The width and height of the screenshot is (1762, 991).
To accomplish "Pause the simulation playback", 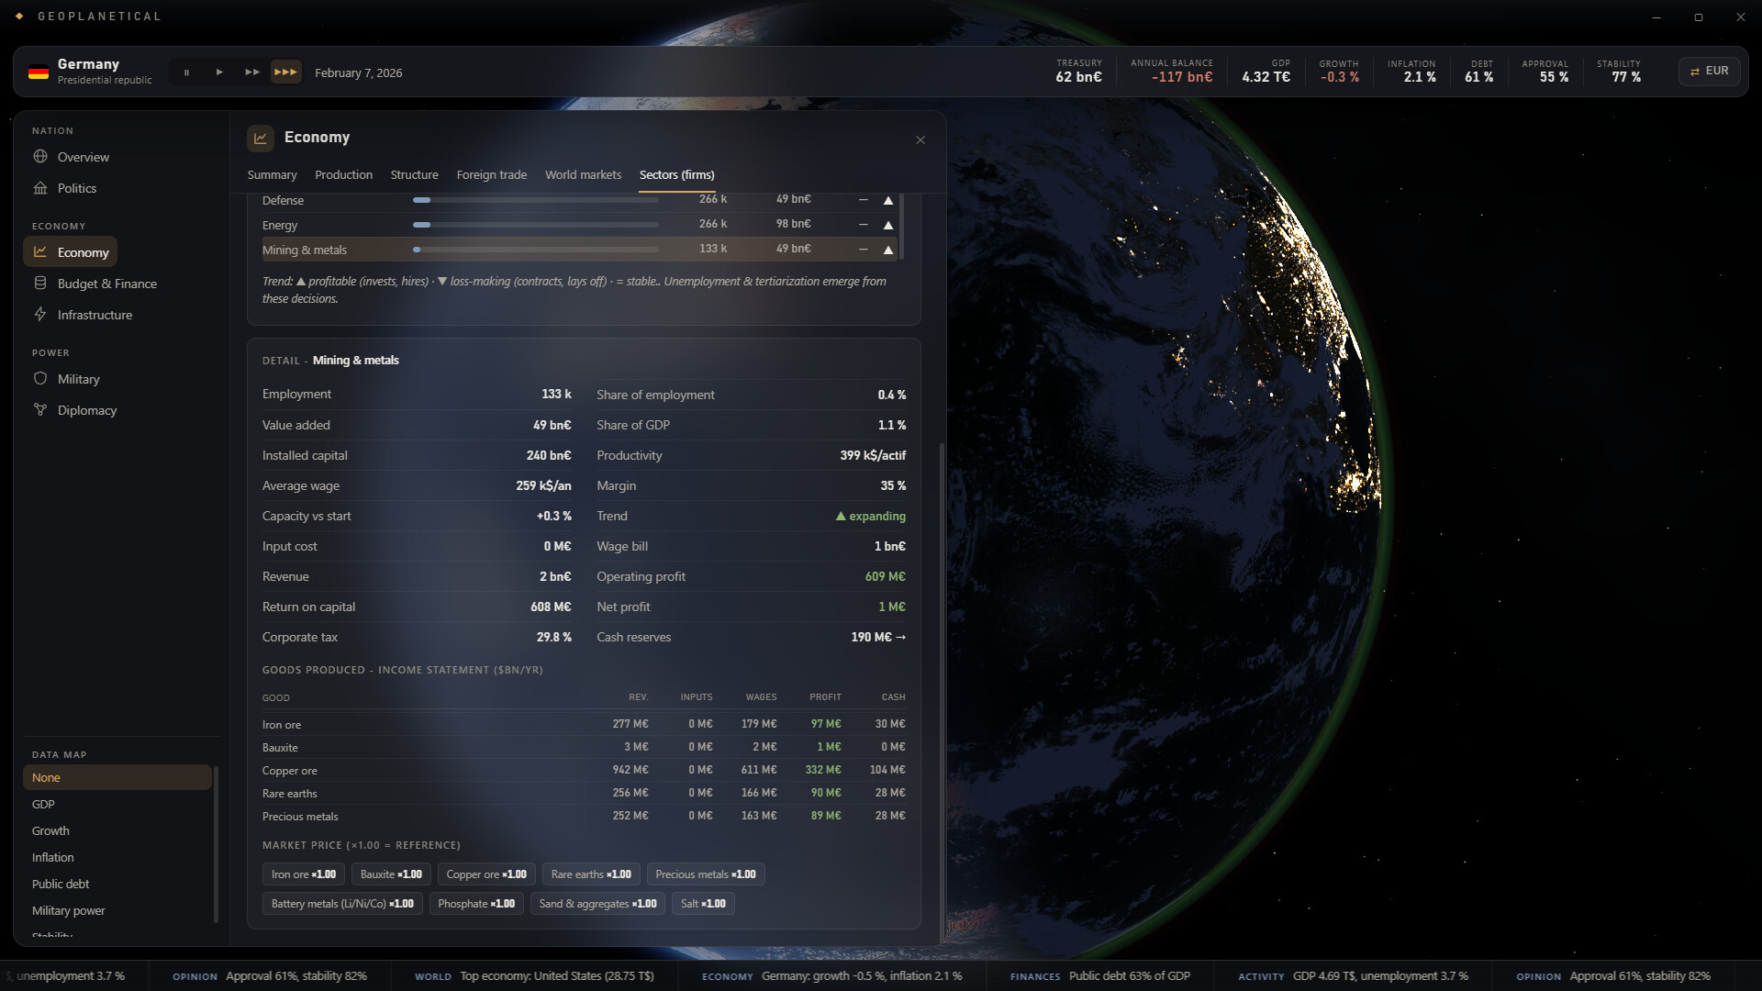I will point(186,72).
